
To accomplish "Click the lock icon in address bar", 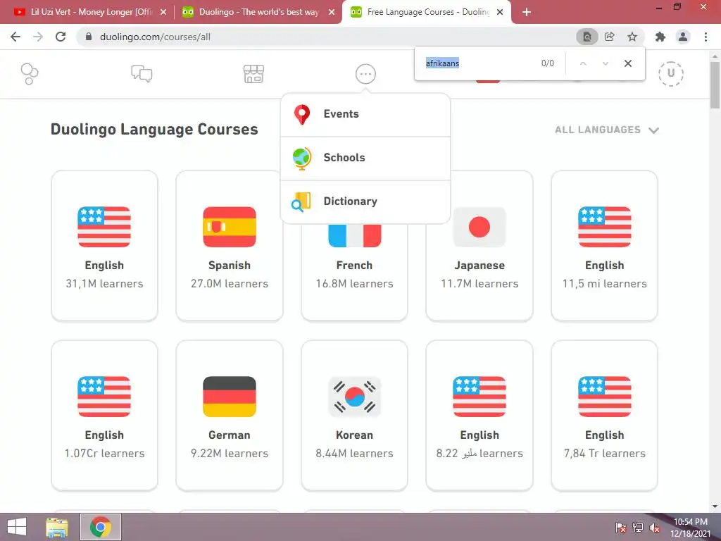I will 89,37.
